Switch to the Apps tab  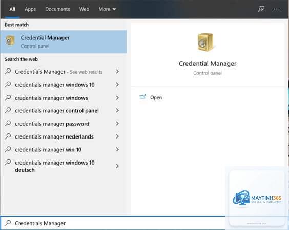pos(30,9)
